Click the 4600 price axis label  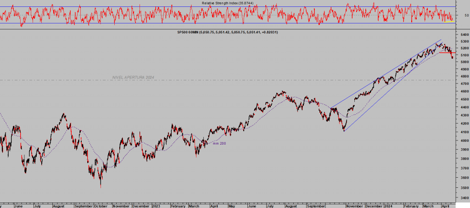pyautogui.click(x=464, y=91)
